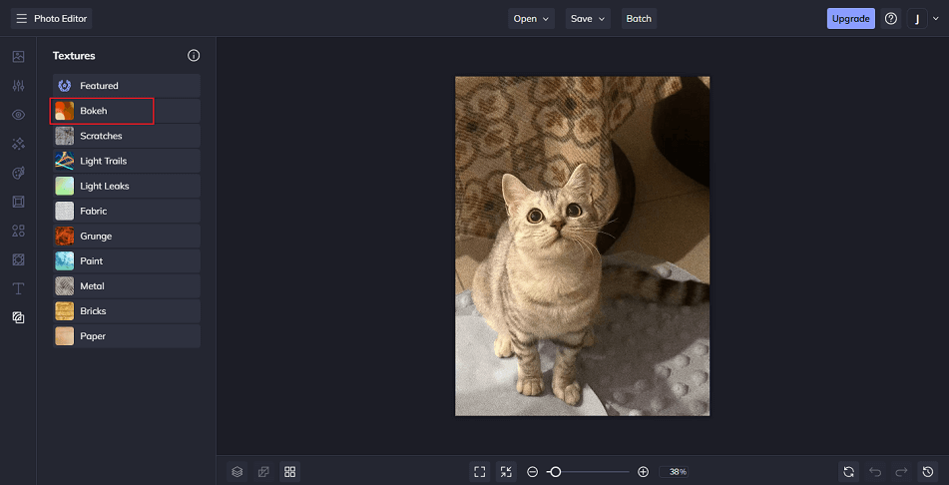
Task: Open the Light Trails textures category
Action: point(127,161)
